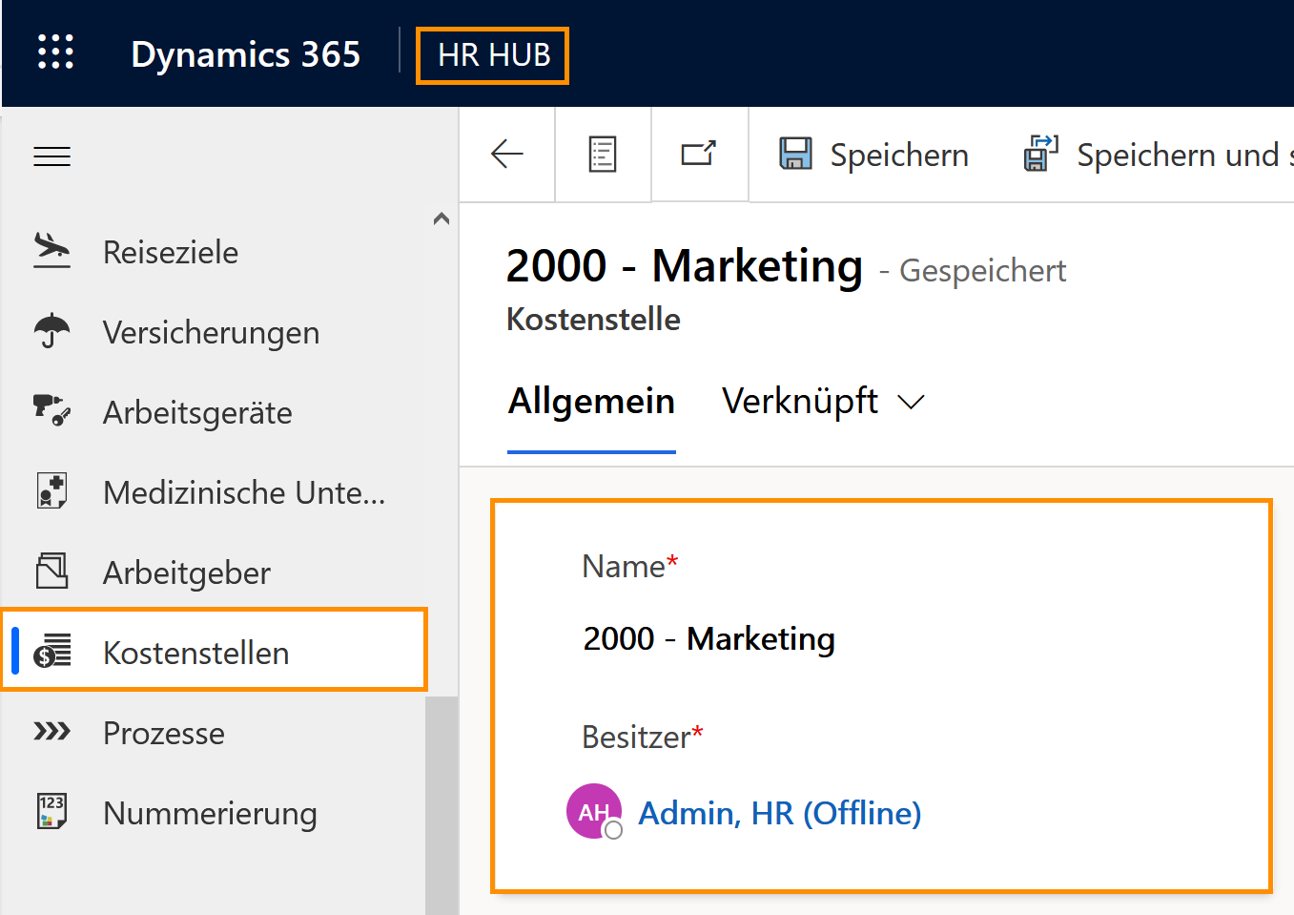
Task: Click the sidebar scroll-up chevron
Action: 441,218
